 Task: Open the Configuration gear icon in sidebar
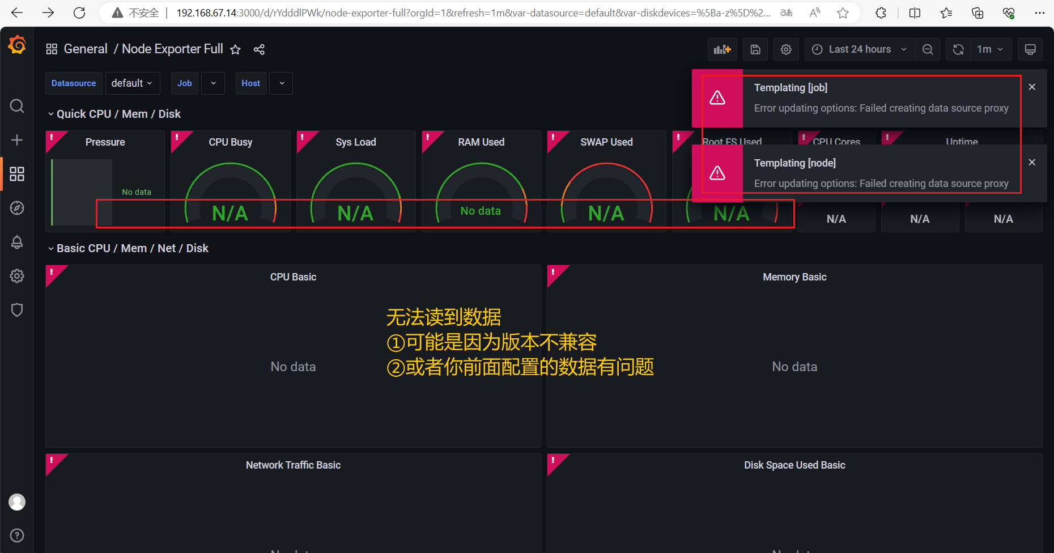[x=17, y=276]
